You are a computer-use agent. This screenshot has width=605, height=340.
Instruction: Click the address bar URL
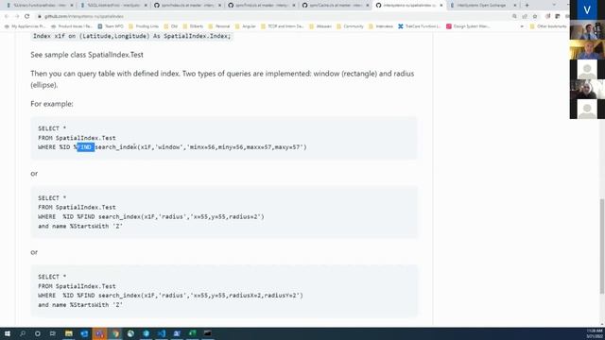(84, 16)
